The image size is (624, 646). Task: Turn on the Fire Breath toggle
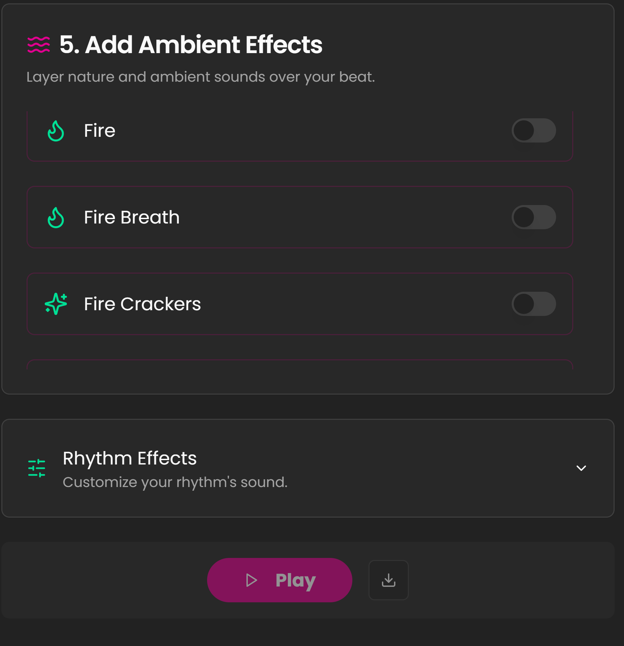pos(534,217)
